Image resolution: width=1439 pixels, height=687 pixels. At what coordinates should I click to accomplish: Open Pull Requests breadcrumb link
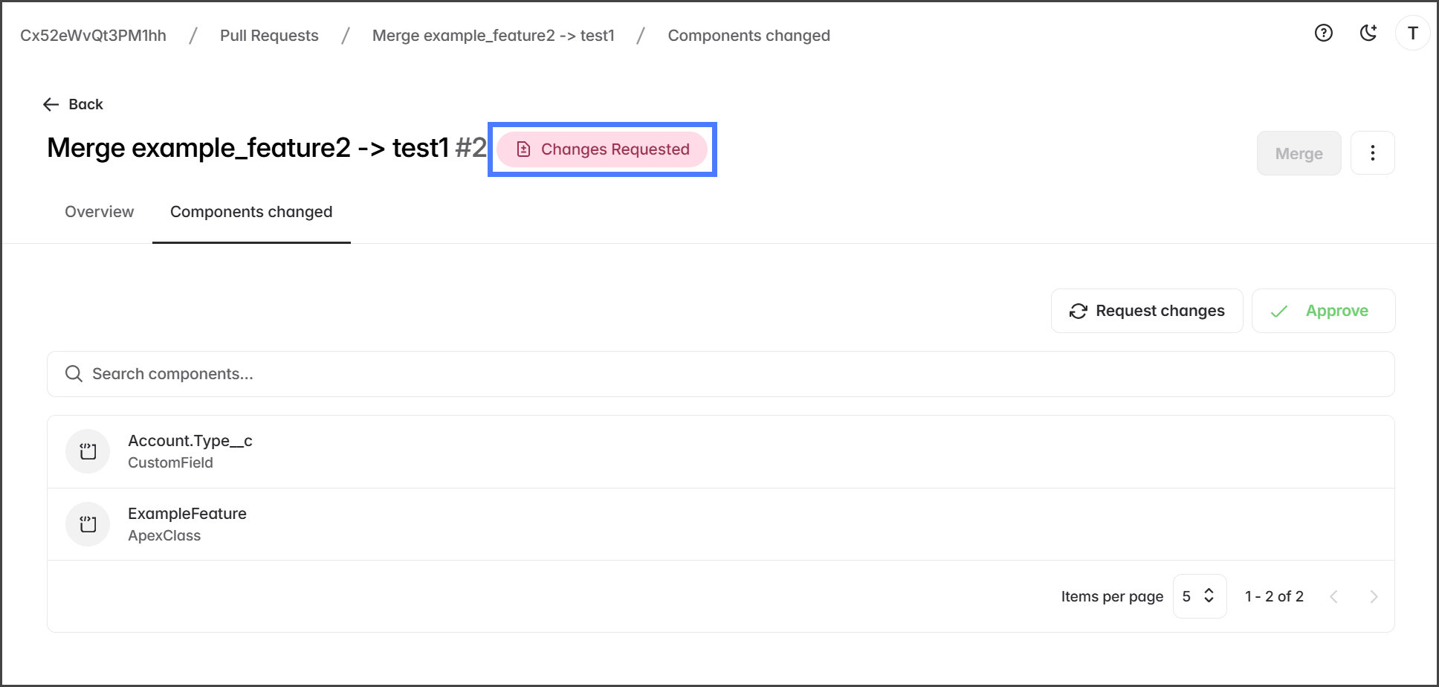(269, 36)
